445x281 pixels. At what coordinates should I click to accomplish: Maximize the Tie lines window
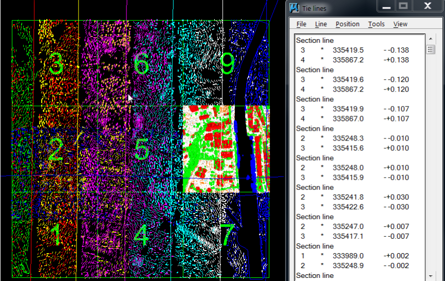403,6
